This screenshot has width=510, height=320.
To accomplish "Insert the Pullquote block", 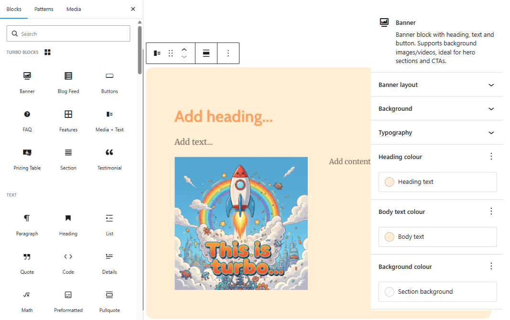I will pos(109,302).
